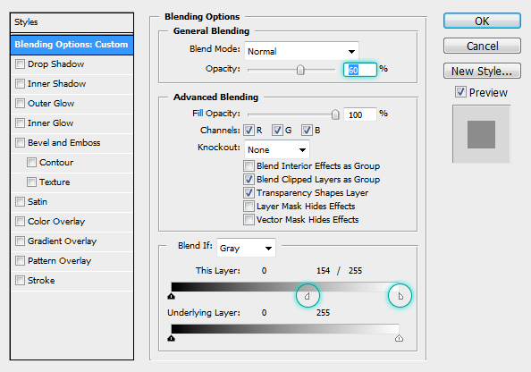Click the This Layer black point slider handle
The height and width of the screenshot is (372, 531).
click(x=172, y=296)
